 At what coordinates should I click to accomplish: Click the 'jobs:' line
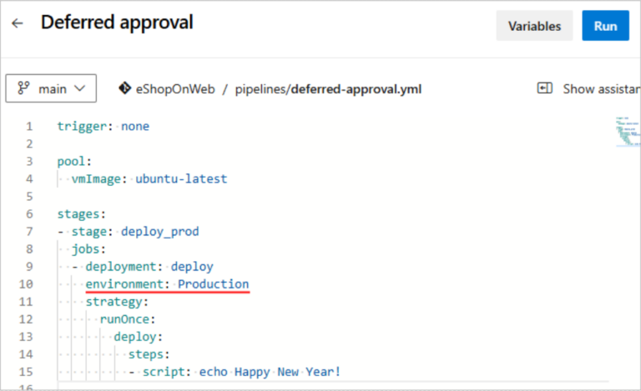pos(88,249)
